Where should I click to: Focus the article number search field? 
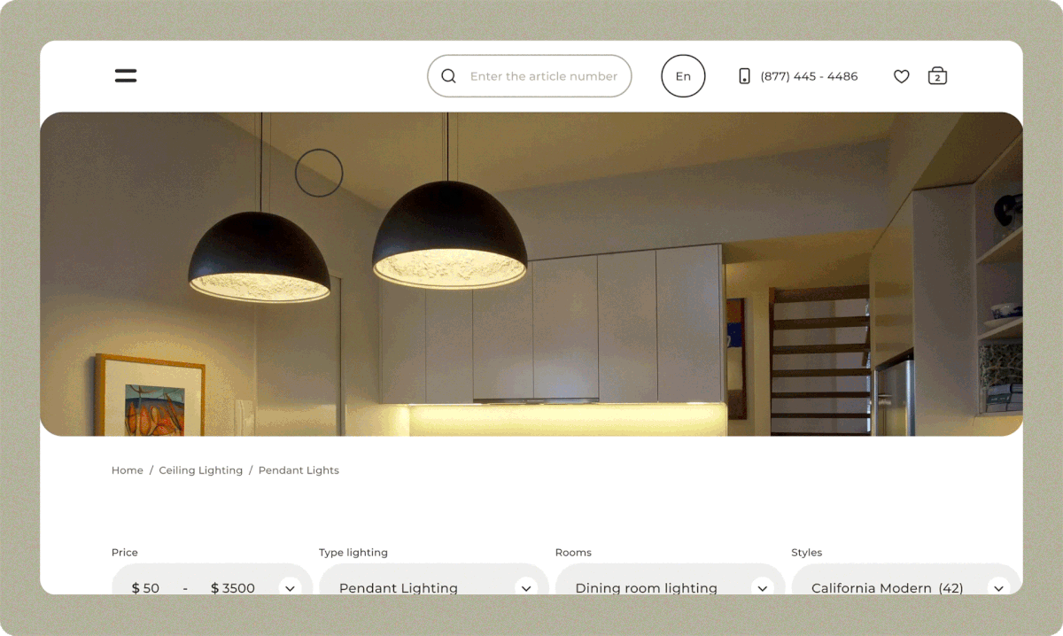[x=530, y=76]
